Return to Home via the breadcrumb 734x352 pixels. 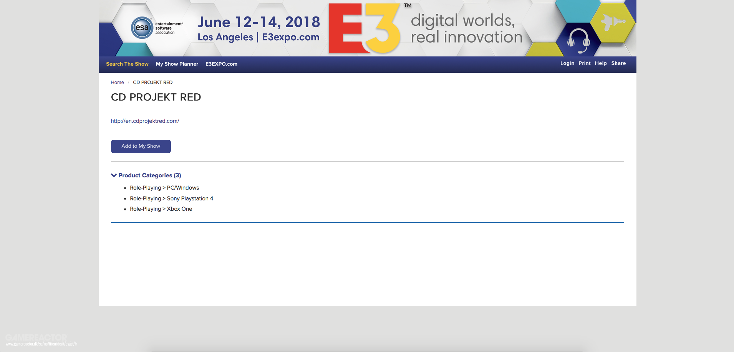(x=117, y=83)
